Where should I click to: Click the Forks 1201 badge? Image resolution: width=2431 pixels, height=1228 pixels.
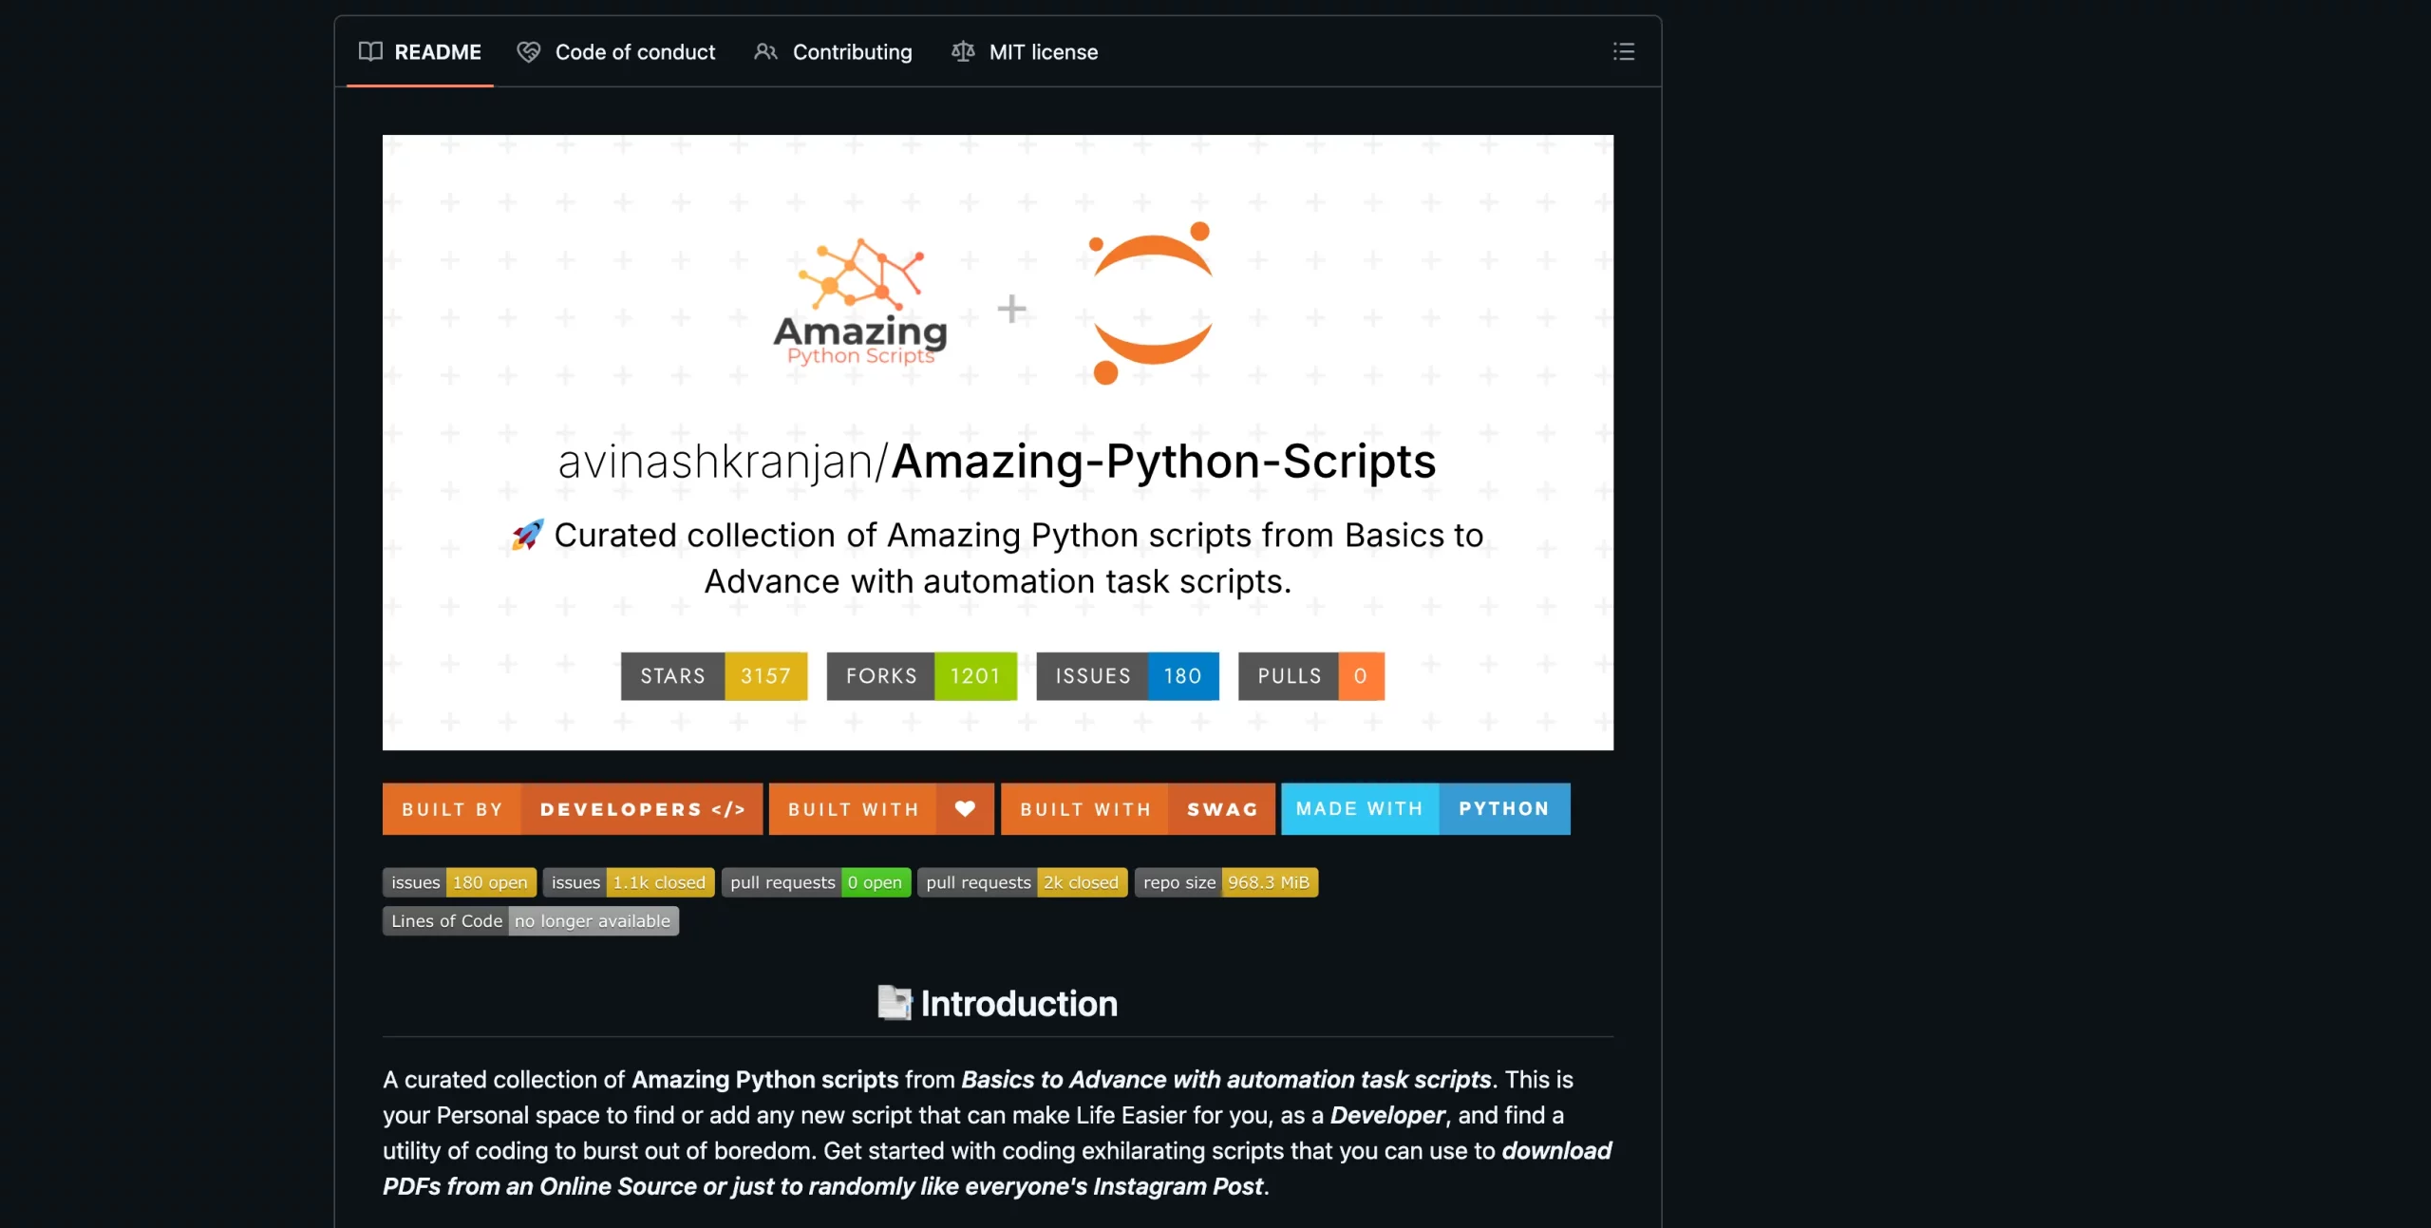(921, 675)
